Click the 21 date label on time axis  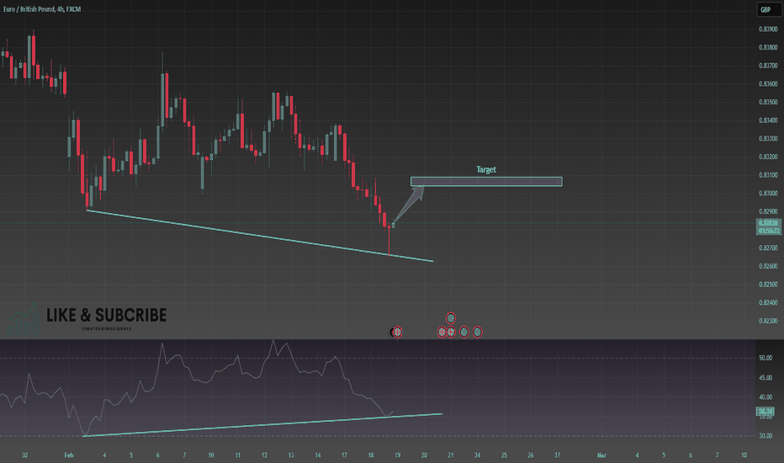tap(451, 455)
